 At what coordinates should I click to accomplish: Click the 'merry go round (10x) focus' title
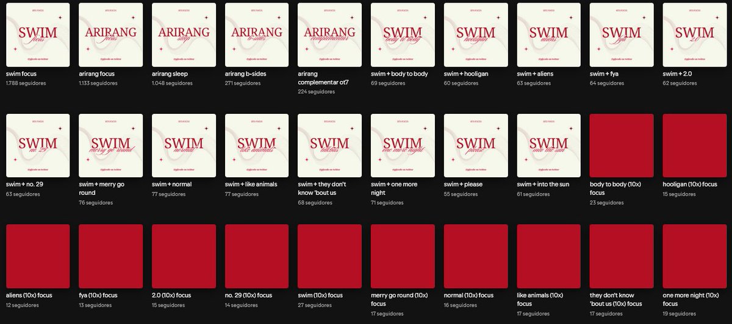pyautogui.click(x=400, y=299)
